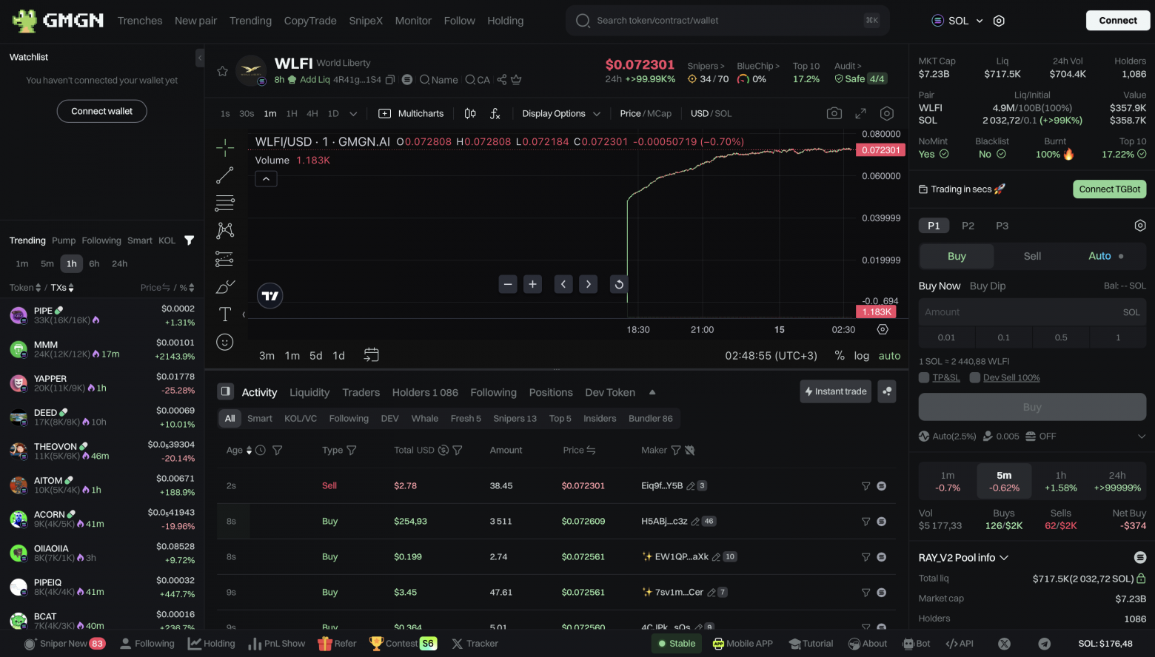Open the Multicharts view
1155x657 pixels.
pos(411,113)
